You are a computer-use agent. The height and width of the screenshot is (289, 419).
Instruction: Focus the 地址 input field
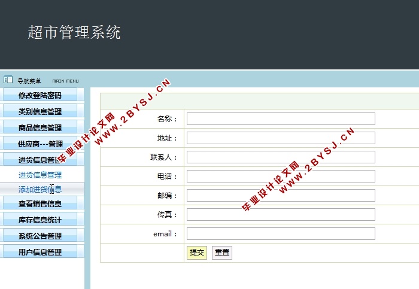(x=281, y=138)
